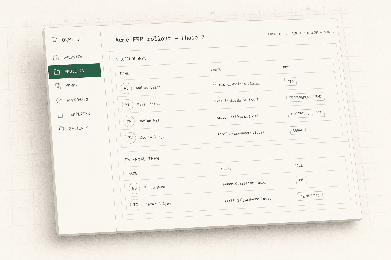Click the Templates page icon
This screenshot has height=260, width=391.
pyautogui.click(x=60, y=115)
